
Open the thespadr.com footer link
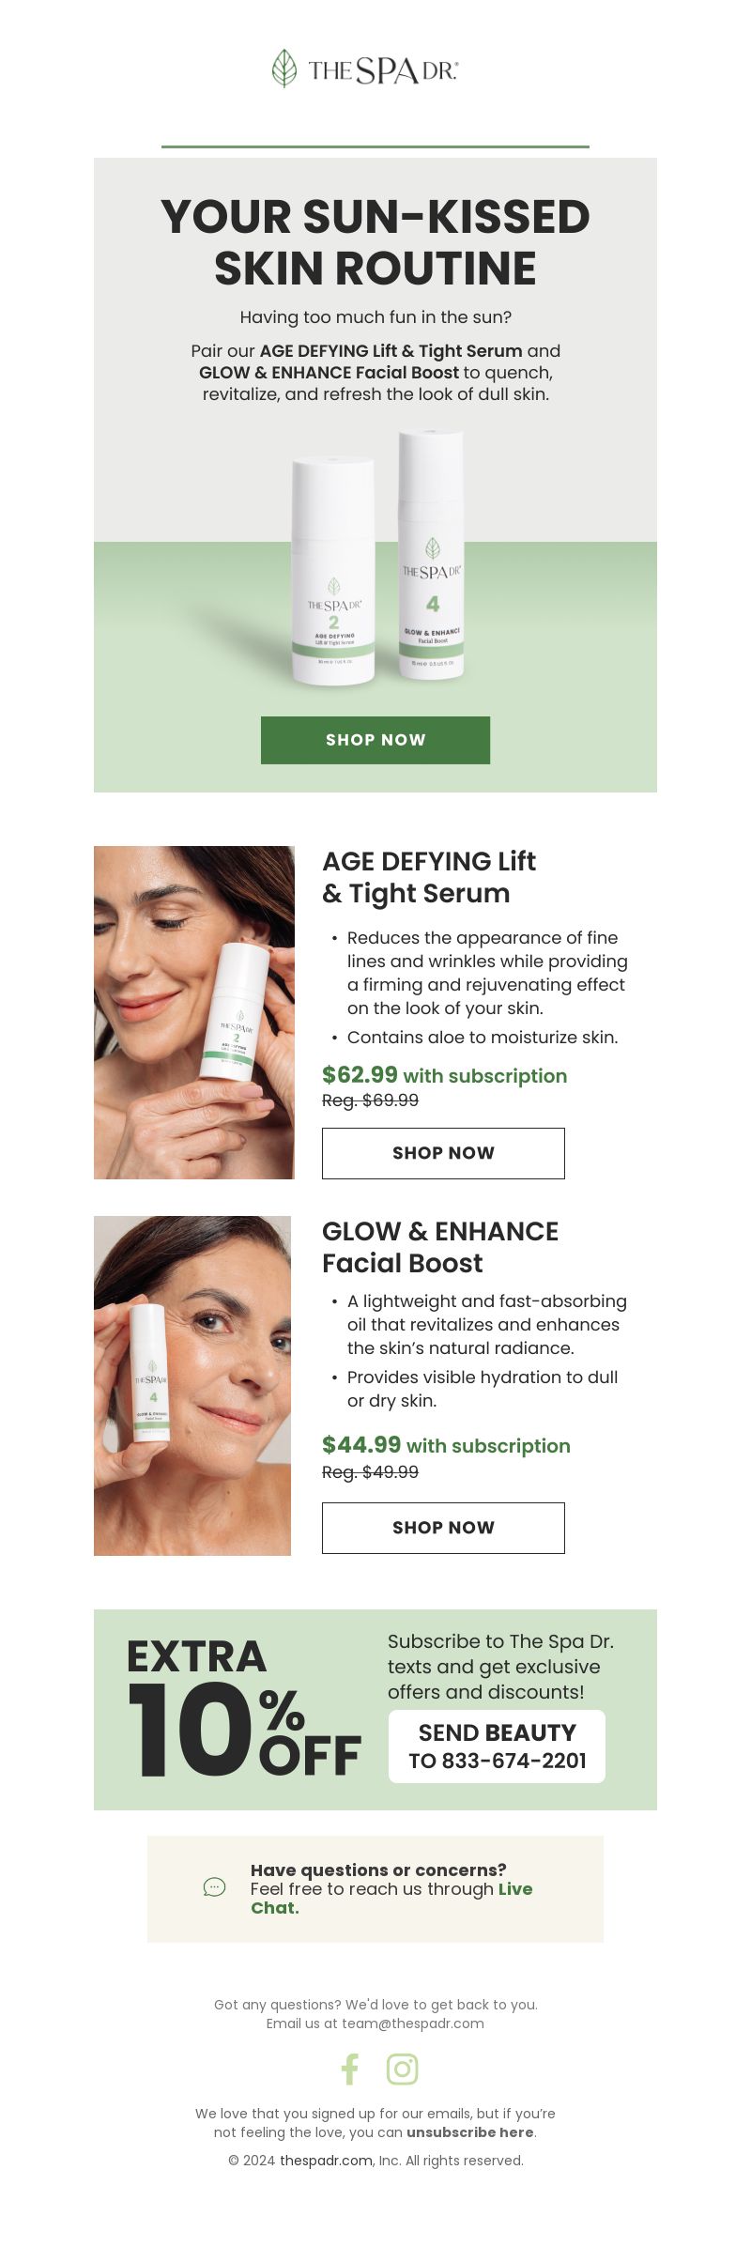(x=326, y=2161)
